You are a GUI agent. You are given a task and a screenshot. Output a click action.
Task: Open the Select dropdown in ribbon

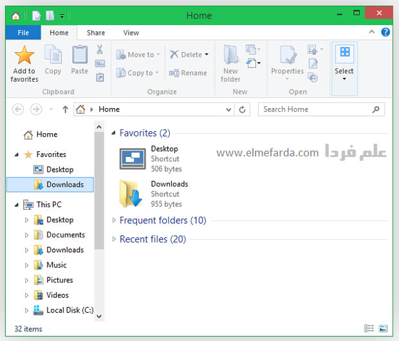point(344,64)
